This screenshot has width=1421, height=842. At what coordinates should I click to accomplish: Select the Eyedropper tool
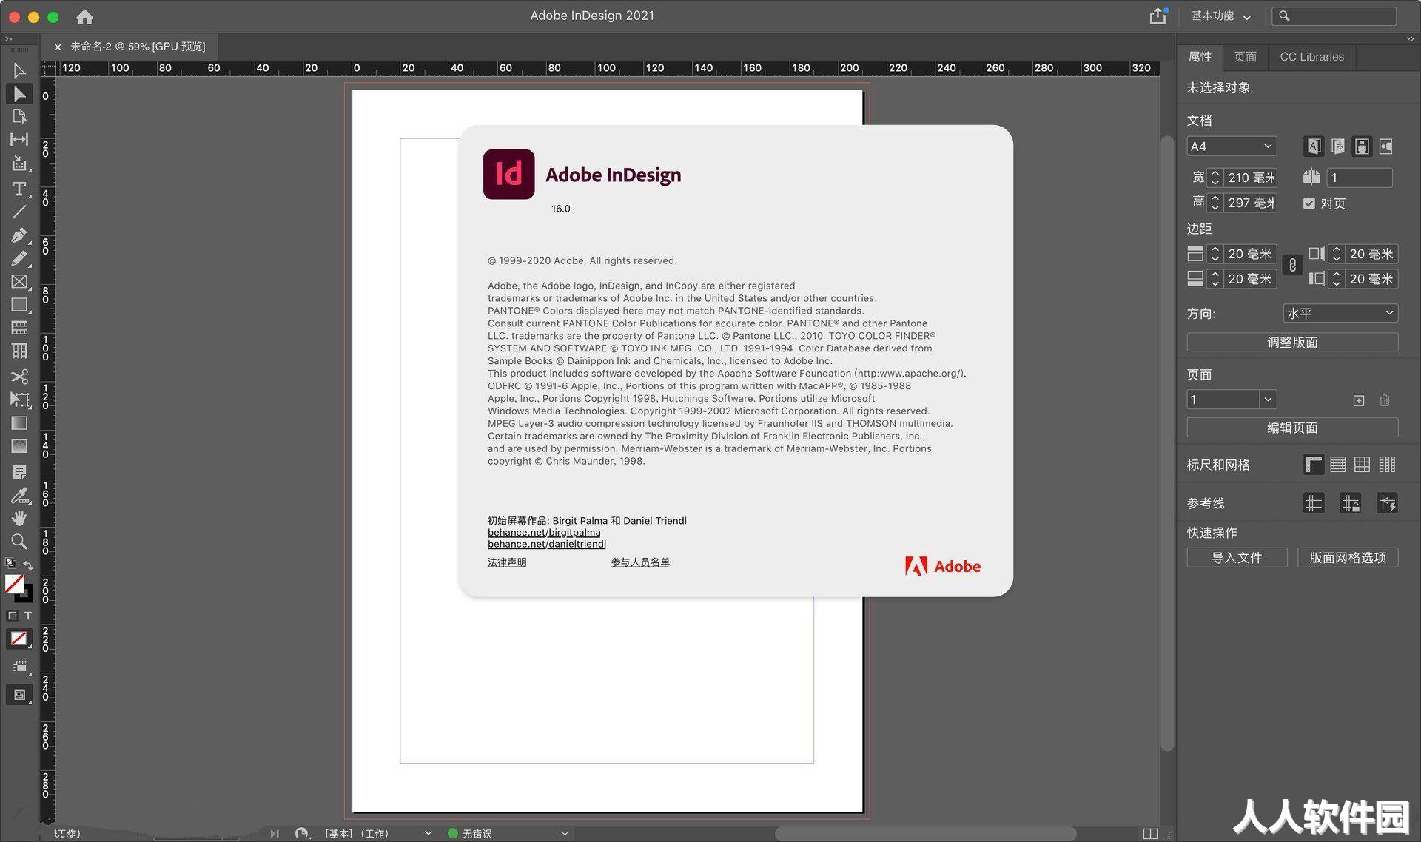pyautogui.click(x=19, y=495)
